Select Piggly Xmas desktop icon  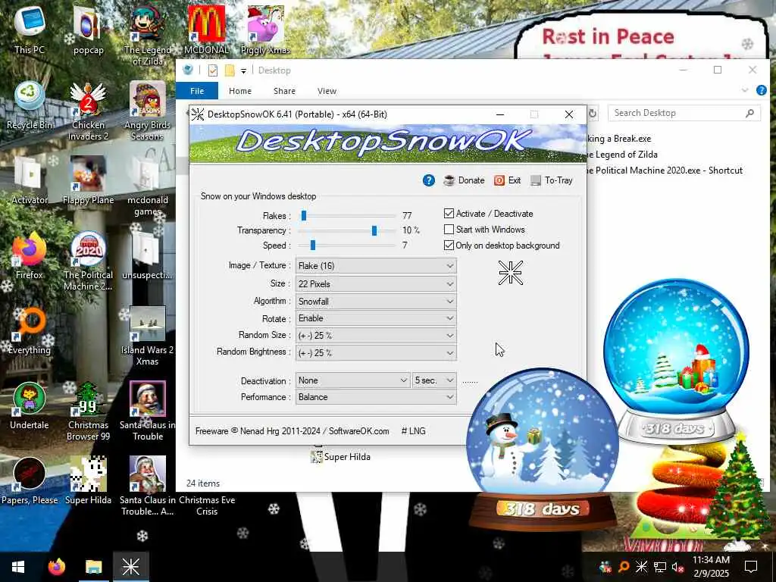click(265, 30)
